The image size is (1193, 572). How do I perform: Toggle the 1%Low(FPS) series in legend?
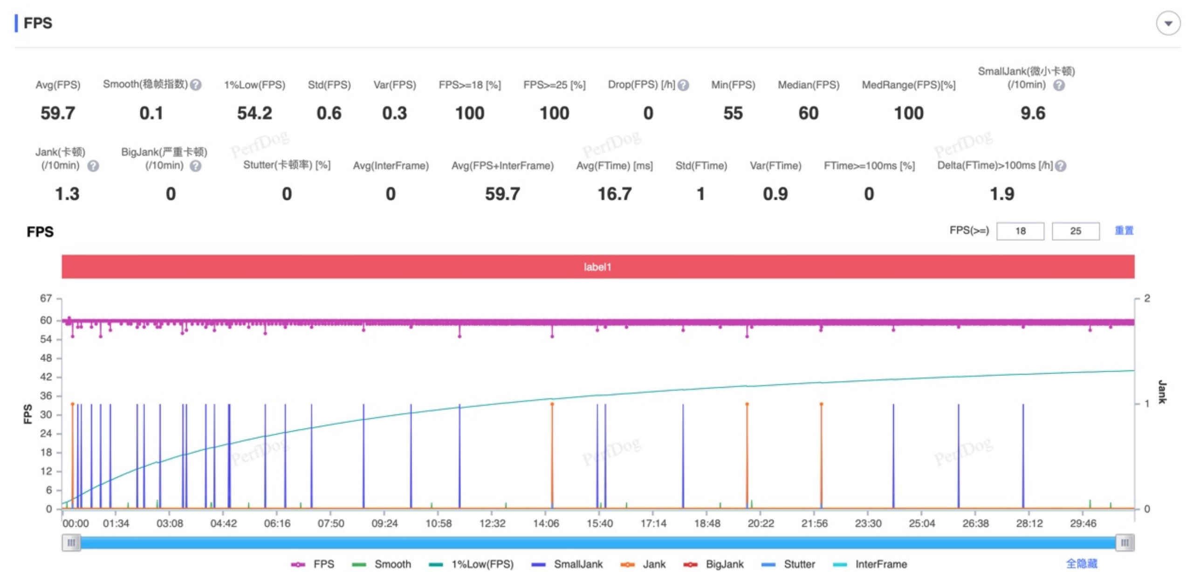tap(471, 564)
